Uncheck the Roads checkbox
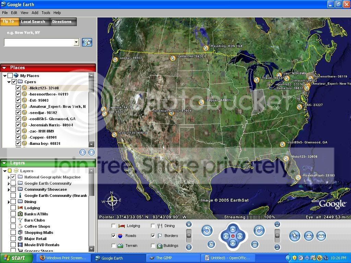 point(113,236)
